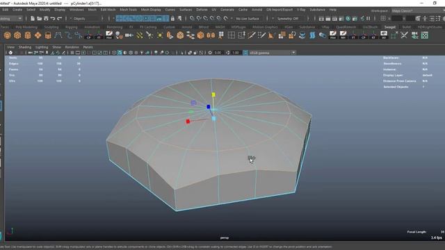The width and height of the screenshot is (445, 250).
Task: Redo the action via arrow icon
Action: 60,19
